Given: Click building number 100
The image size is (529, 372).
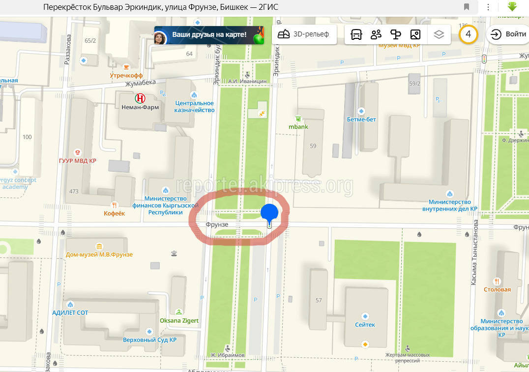Looking at the screenshot, I should 27,137.
